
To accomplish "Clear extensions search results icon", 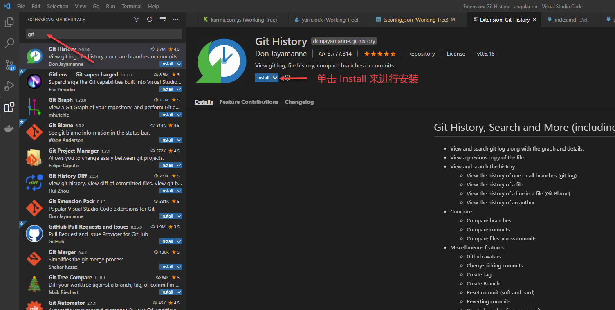I will pos(163,19).
